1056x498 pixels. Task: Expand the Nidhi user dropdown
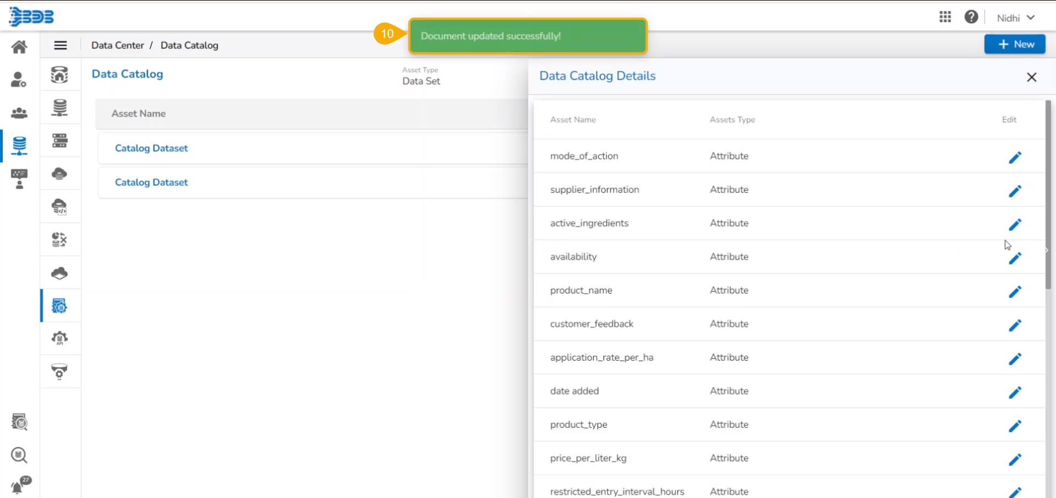pos(1015,18)
